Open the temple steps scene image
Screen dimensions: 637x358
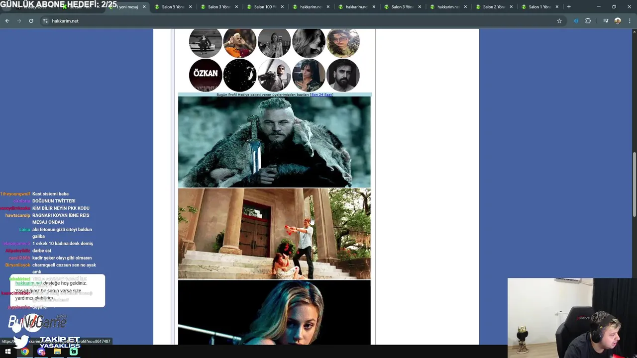coord(274,234)
